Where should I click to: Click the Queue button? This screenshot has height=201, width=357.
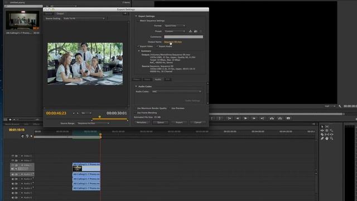(x=161, y=122)
